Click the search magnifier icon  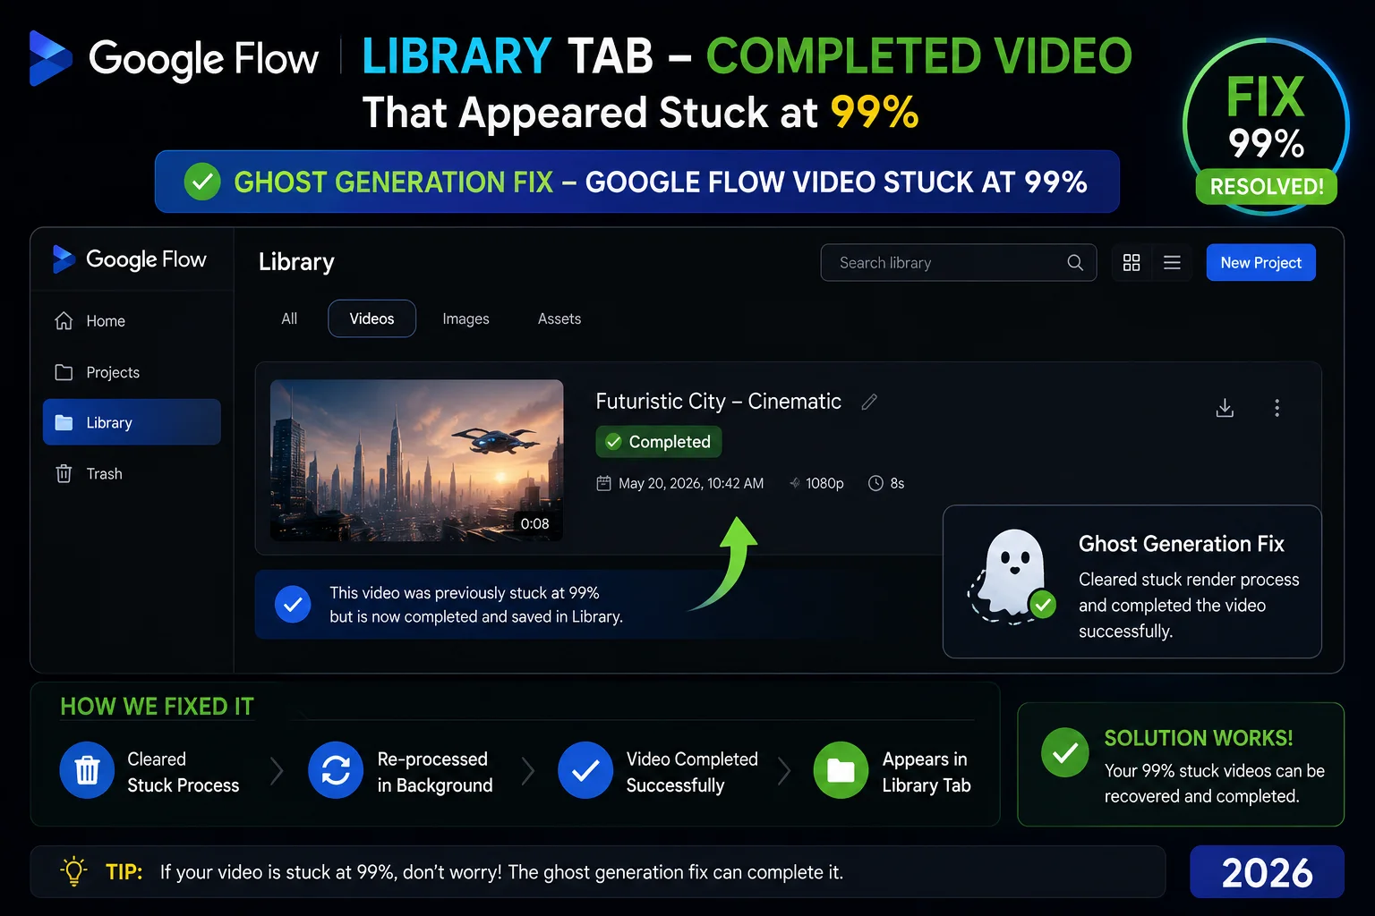[1075, 262]
